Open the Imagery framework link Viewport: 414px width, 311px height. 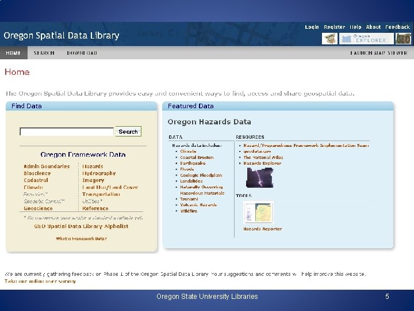(93, 180)
